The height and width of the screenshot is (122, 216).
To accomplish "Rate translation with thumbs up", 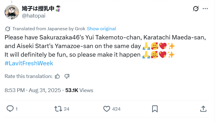I will [x=57, y=76].
